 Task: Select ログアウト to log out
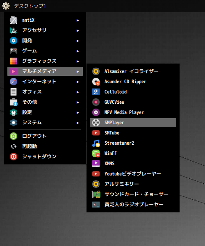pos(45,136)
